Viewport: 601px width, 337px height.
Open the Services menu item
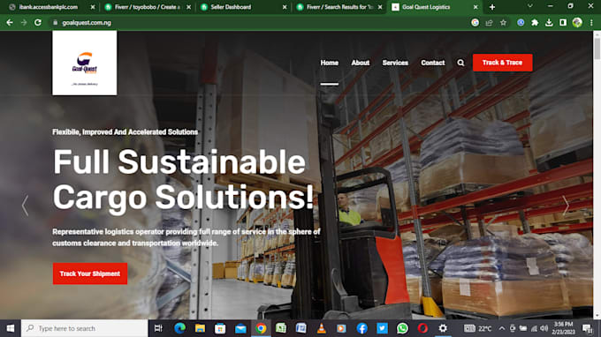(395, 63)
